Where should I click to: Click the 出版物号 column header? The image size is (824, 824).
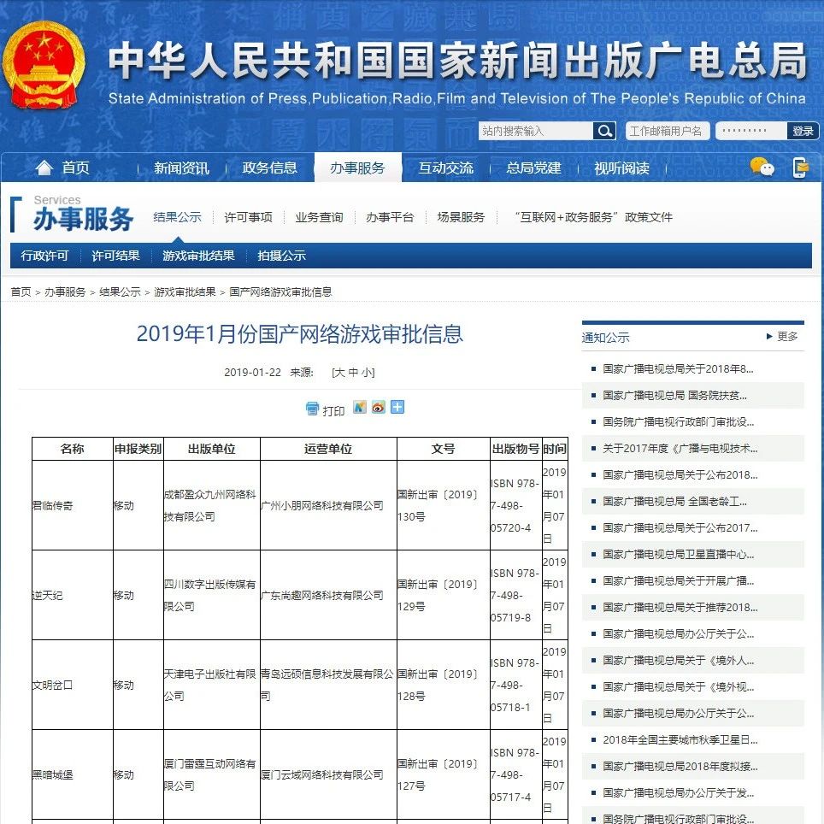tap(515, 449)
